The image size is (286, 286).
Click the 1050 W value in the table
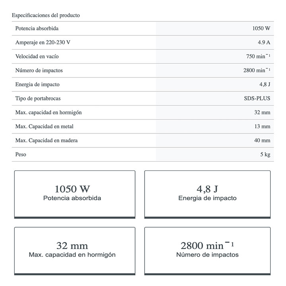pos(261,29)
